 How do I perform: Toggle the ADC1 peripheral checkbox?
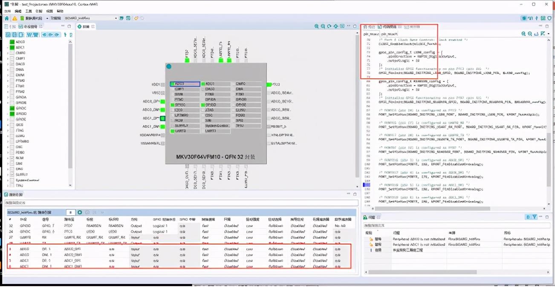[12, 48]
